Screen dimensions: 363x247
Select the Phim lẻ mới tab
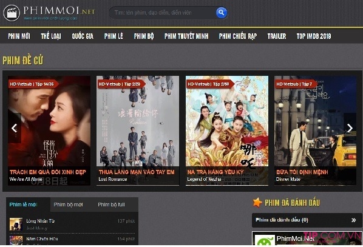click(24, 205)
